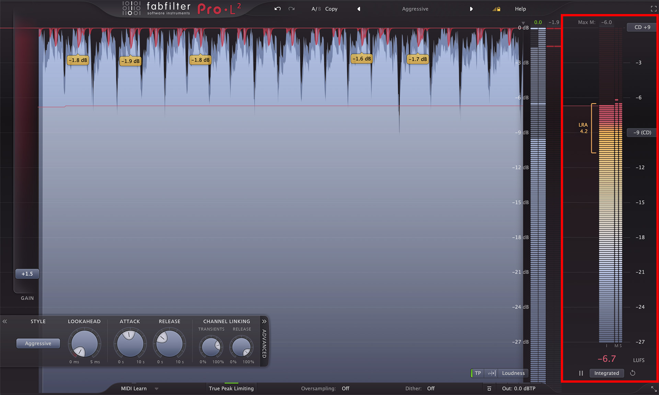Viewport: 659px width, 395px height.
Task: Click the -1.7 dB gain reduction label
Action: click(418, 59)
